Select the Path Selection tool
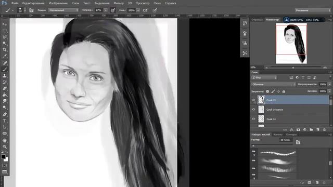The image size is (333, 187). 5,127
